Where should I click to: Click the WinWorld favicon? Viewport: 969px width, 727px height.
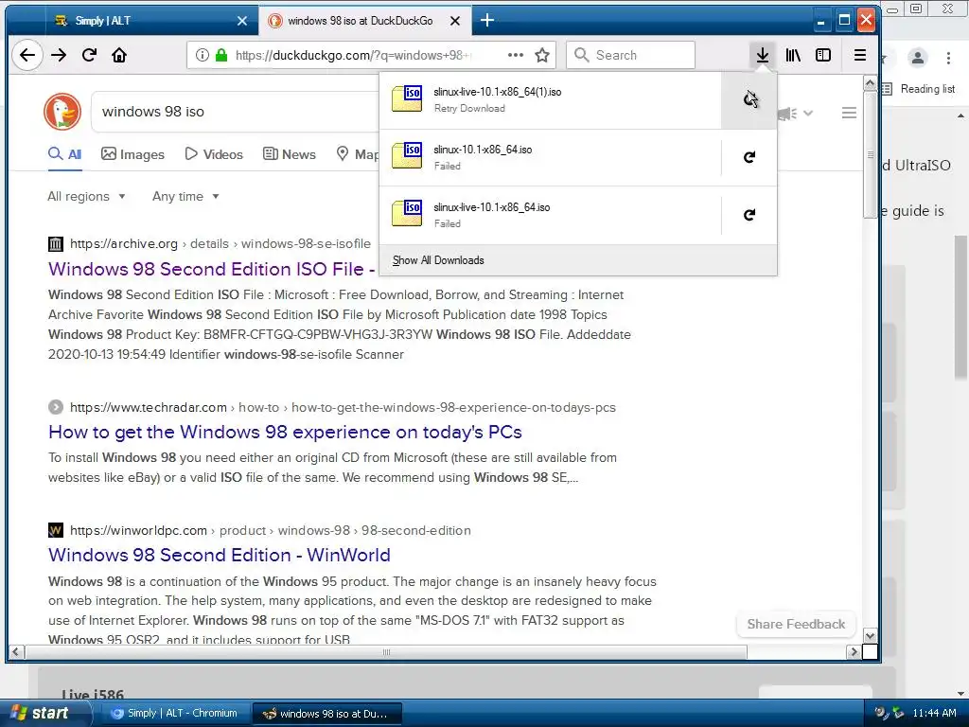click(56, 530)
